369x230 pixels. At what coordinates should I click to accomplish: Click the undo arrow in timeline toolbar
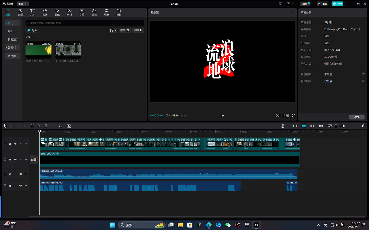pos(19,126)
